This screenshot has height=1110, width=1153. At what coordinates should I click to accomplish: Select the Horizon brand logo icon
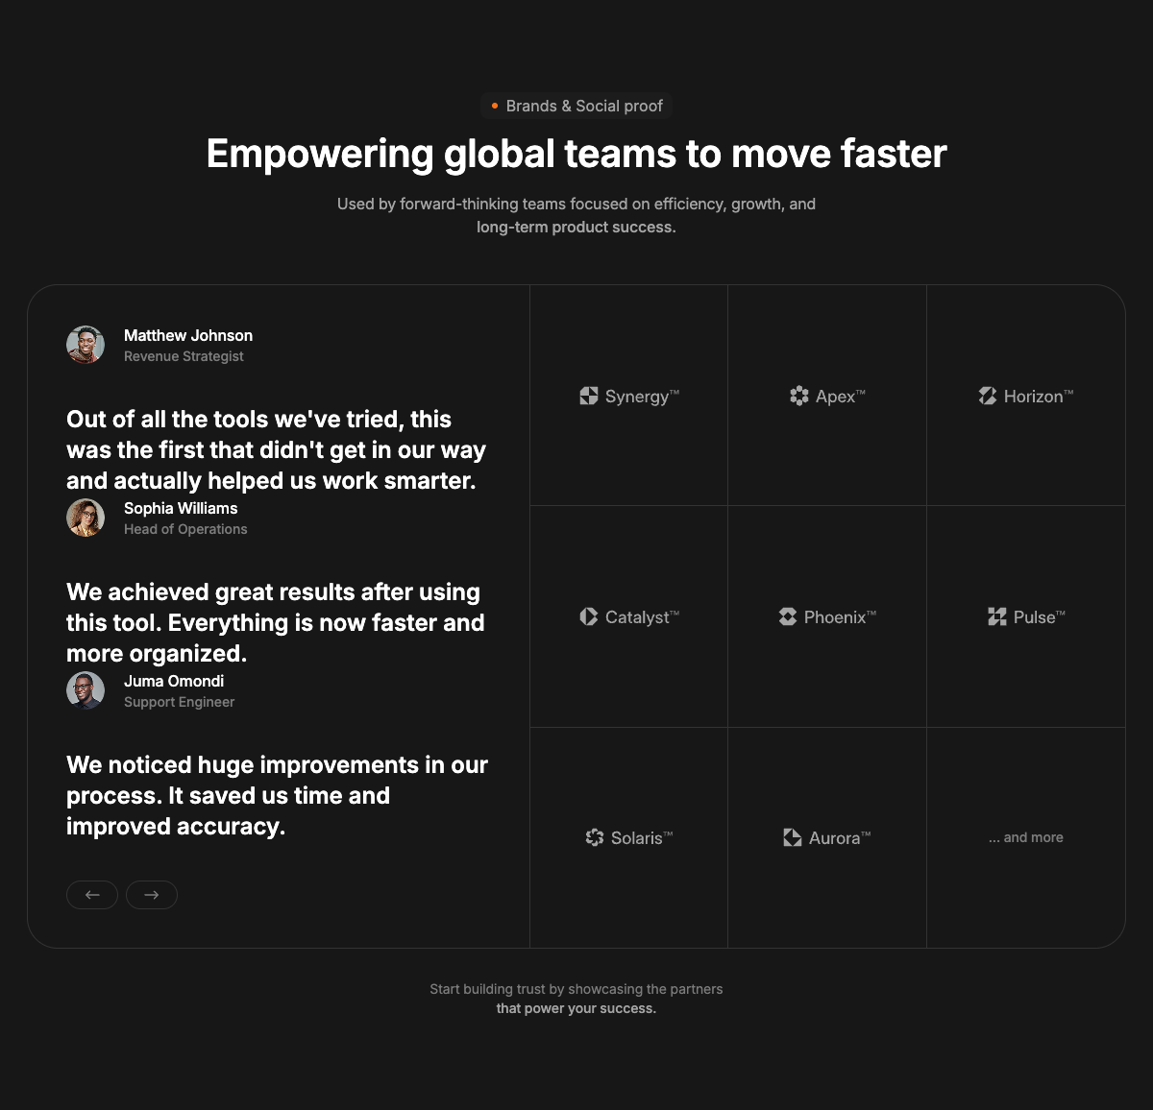(988, 396)
